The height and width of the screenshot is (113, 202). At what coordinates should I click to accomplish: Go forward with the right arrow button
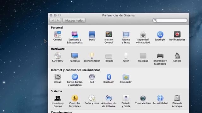tap(58, 20)
